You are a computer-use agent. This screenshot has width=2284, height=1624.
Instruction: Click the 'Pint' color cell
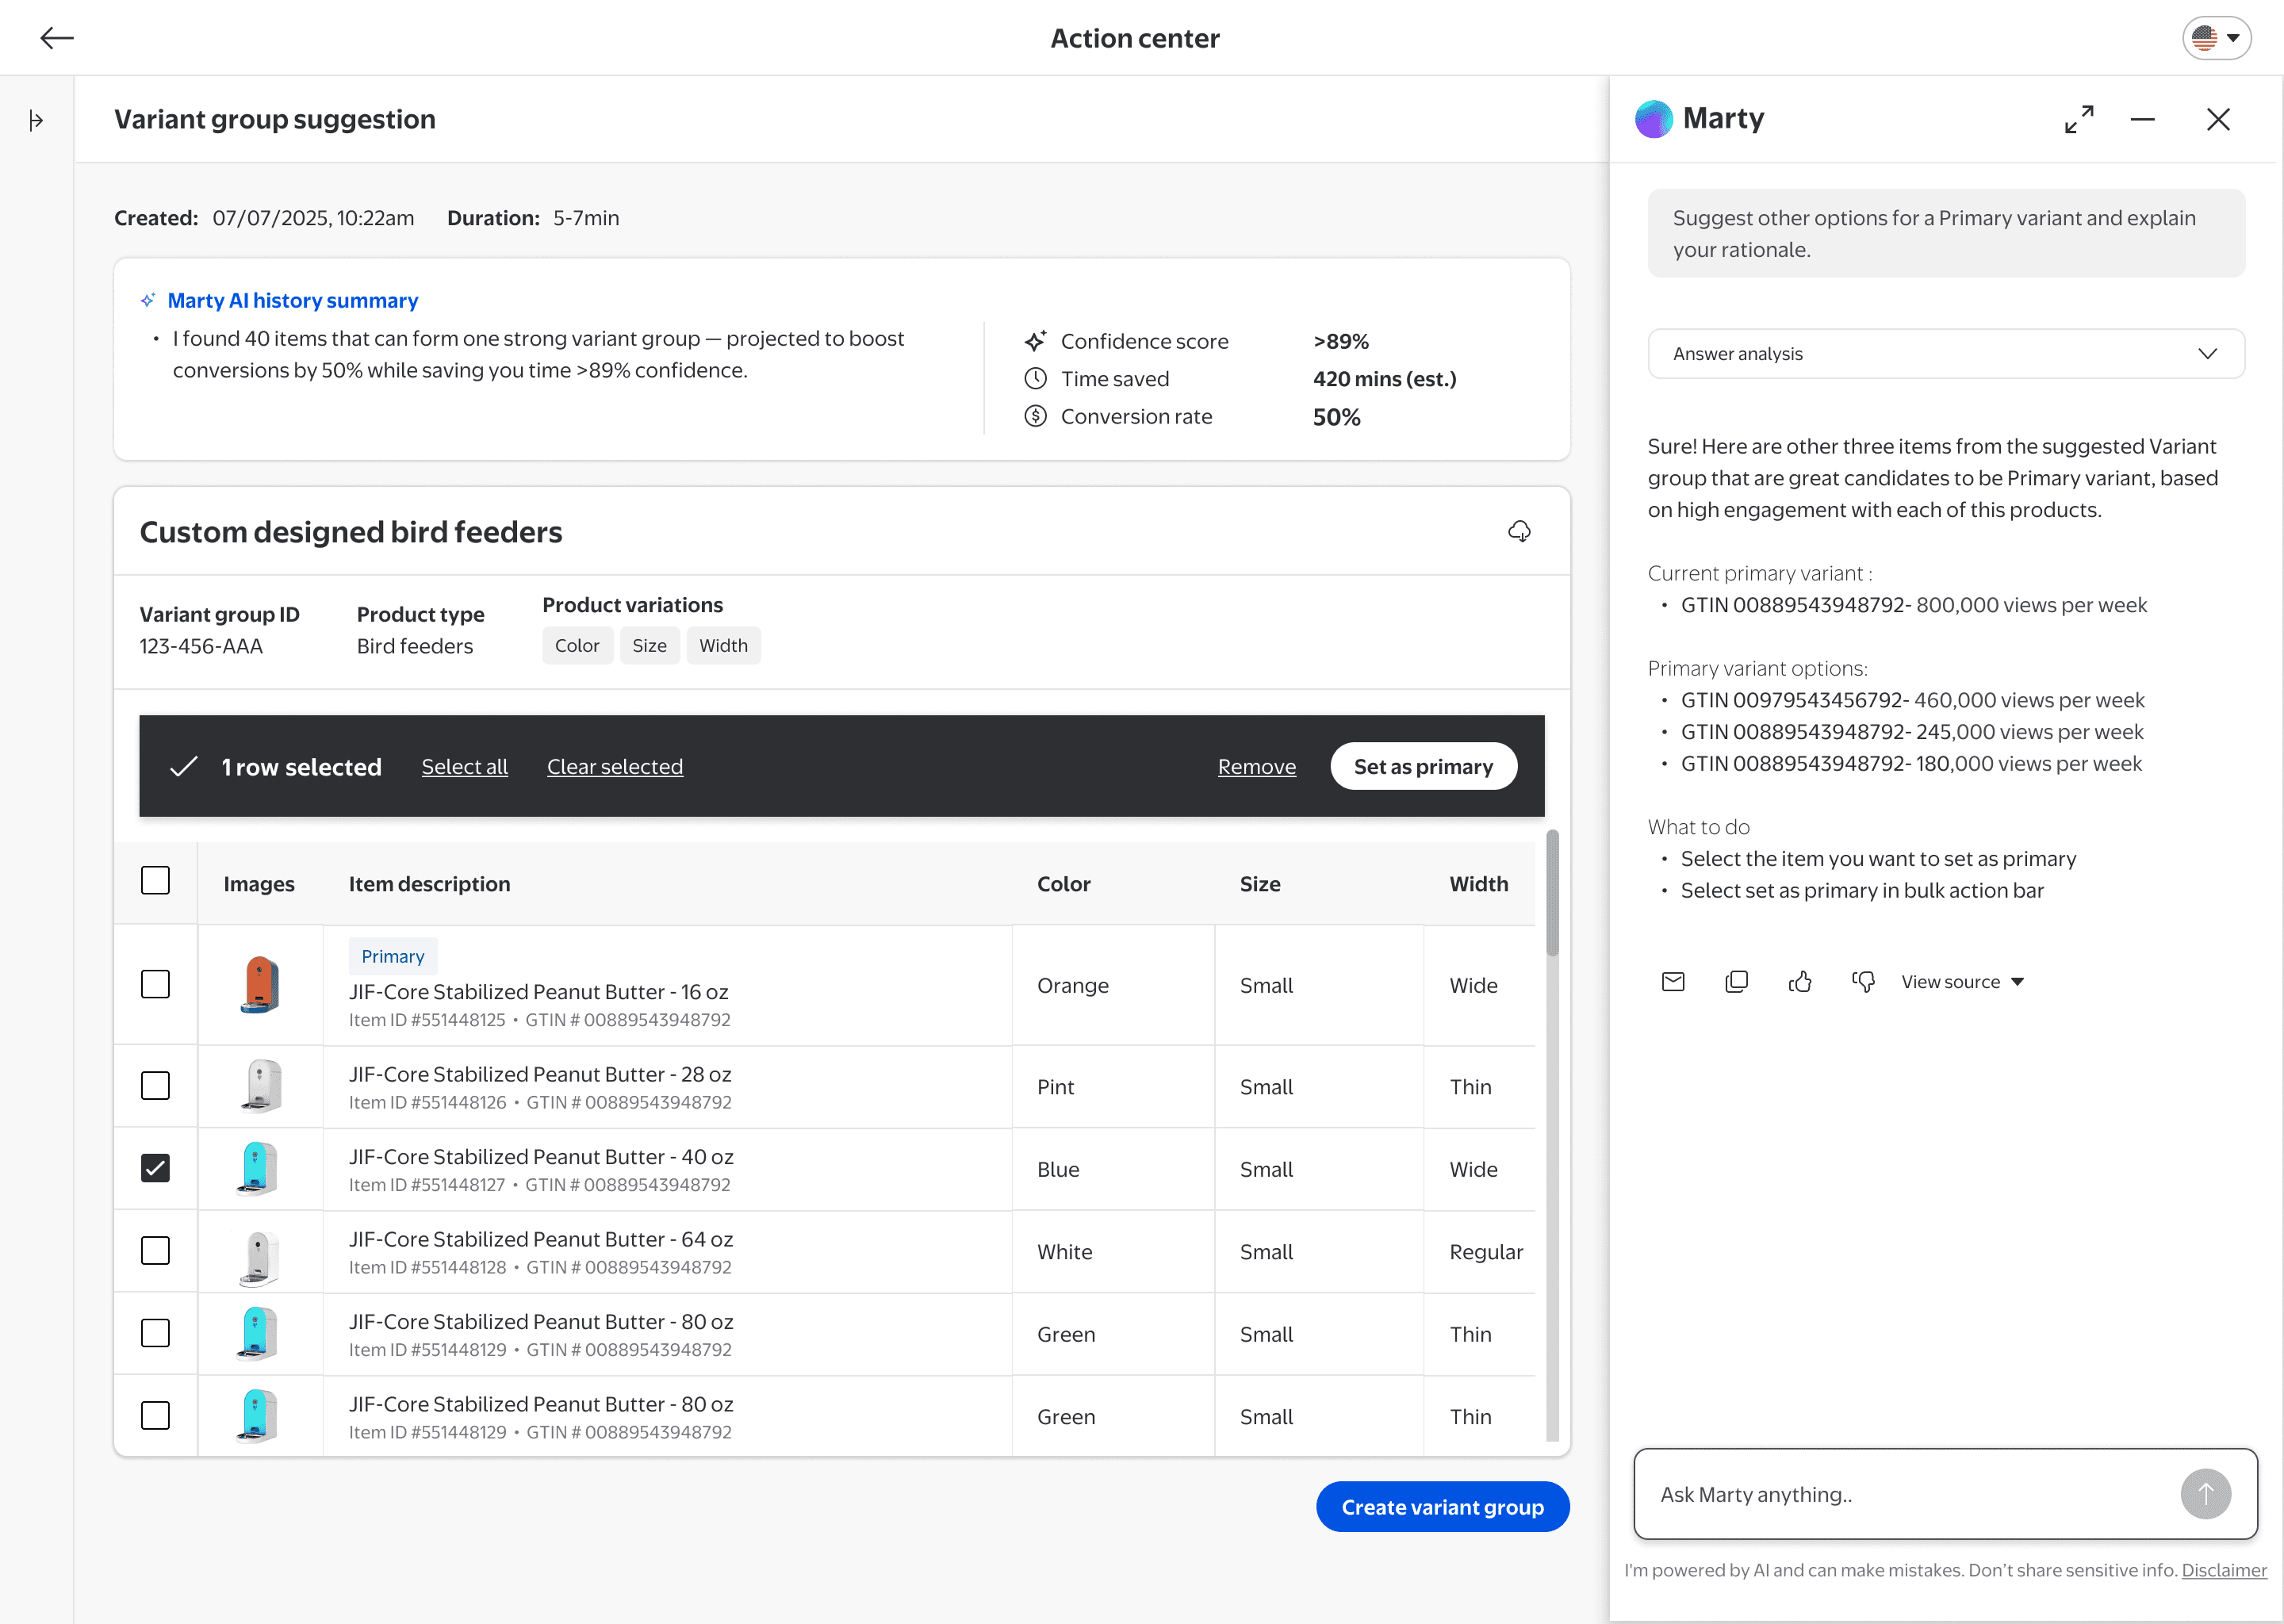(x=1055, y=1087)
